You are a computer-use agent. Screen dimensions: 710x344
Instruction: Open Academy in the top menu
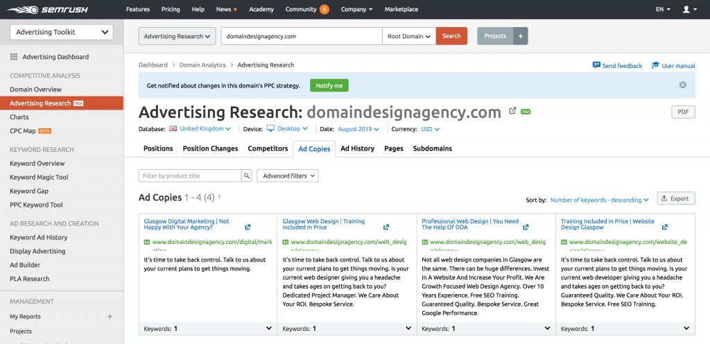(261, 9)
